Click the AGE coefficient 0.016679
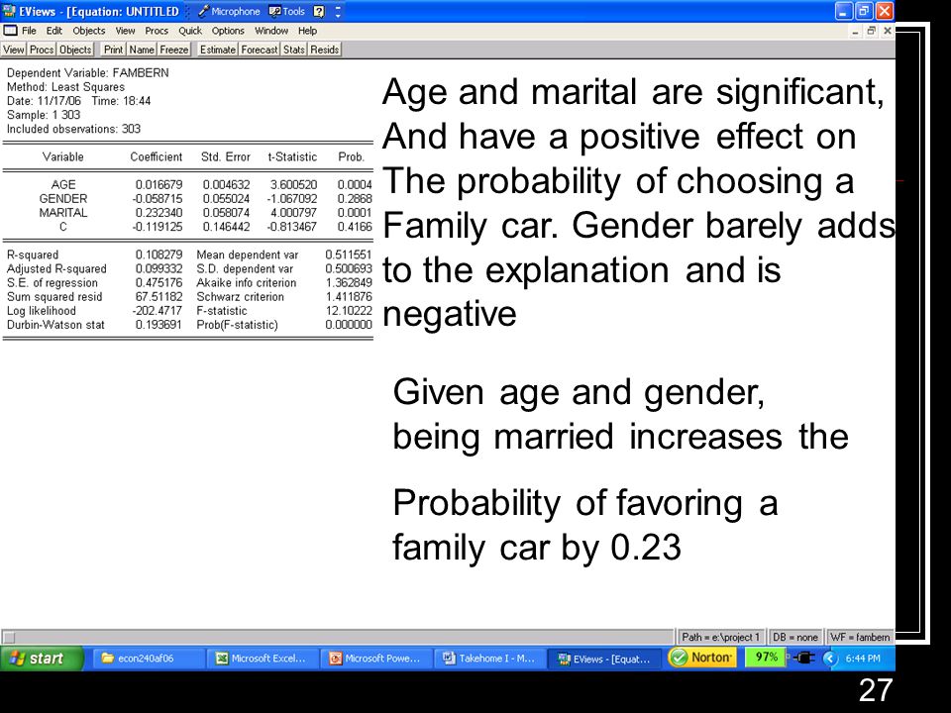This screenshot has height=713, width=951. coord(158,184)
